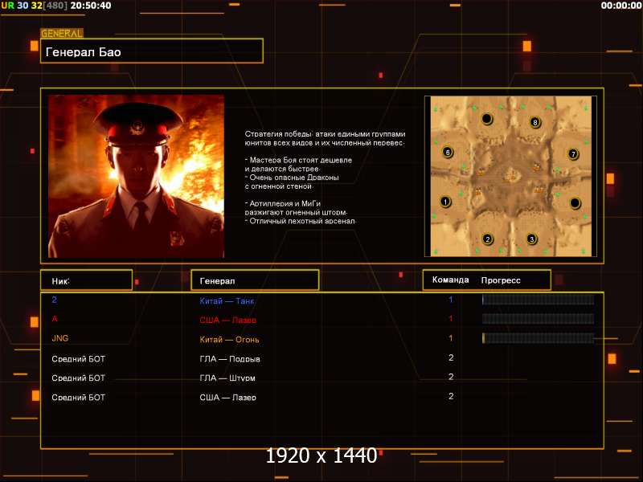This screenshot has width=643, height=482.
Task: Click the 20:50:40 clock readout
Action: coord(91,6)
